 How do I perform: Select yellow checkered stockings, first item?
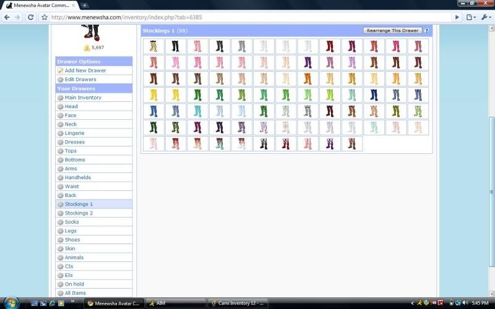pos(153,46)
